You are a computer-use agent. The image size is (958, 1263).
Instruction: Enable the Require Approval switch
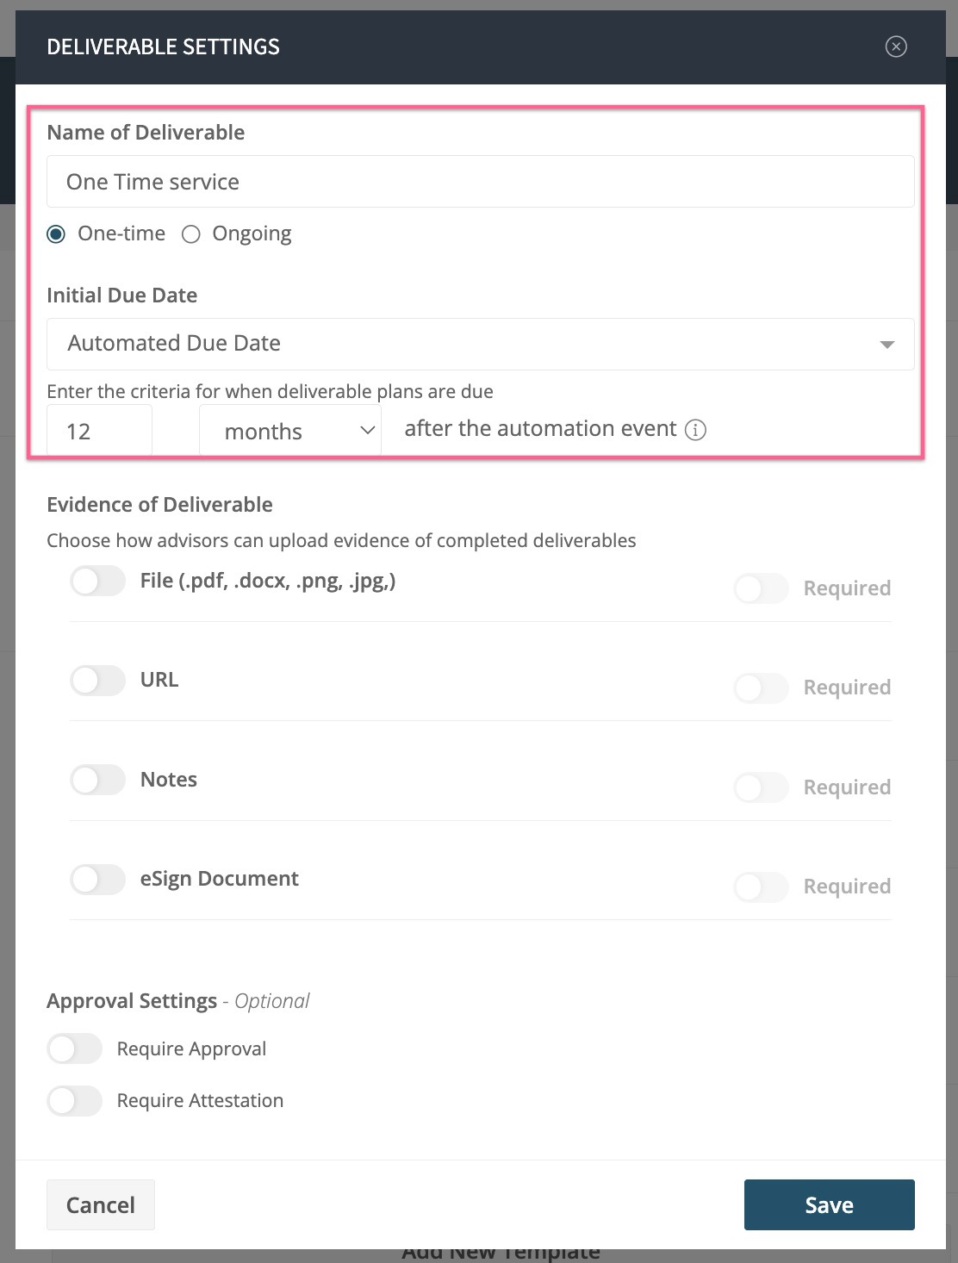coord(75,1049)
